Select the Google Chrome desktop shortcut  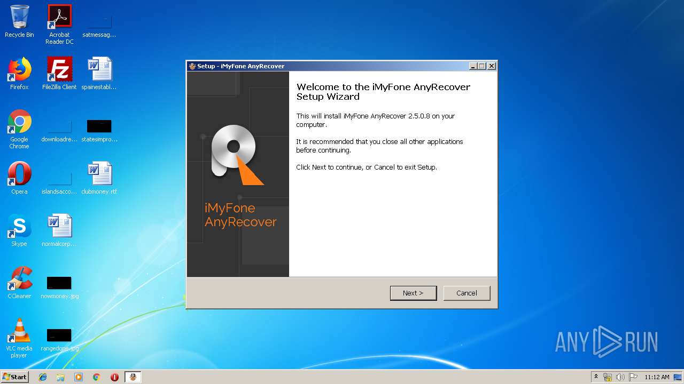pos(19,130)
